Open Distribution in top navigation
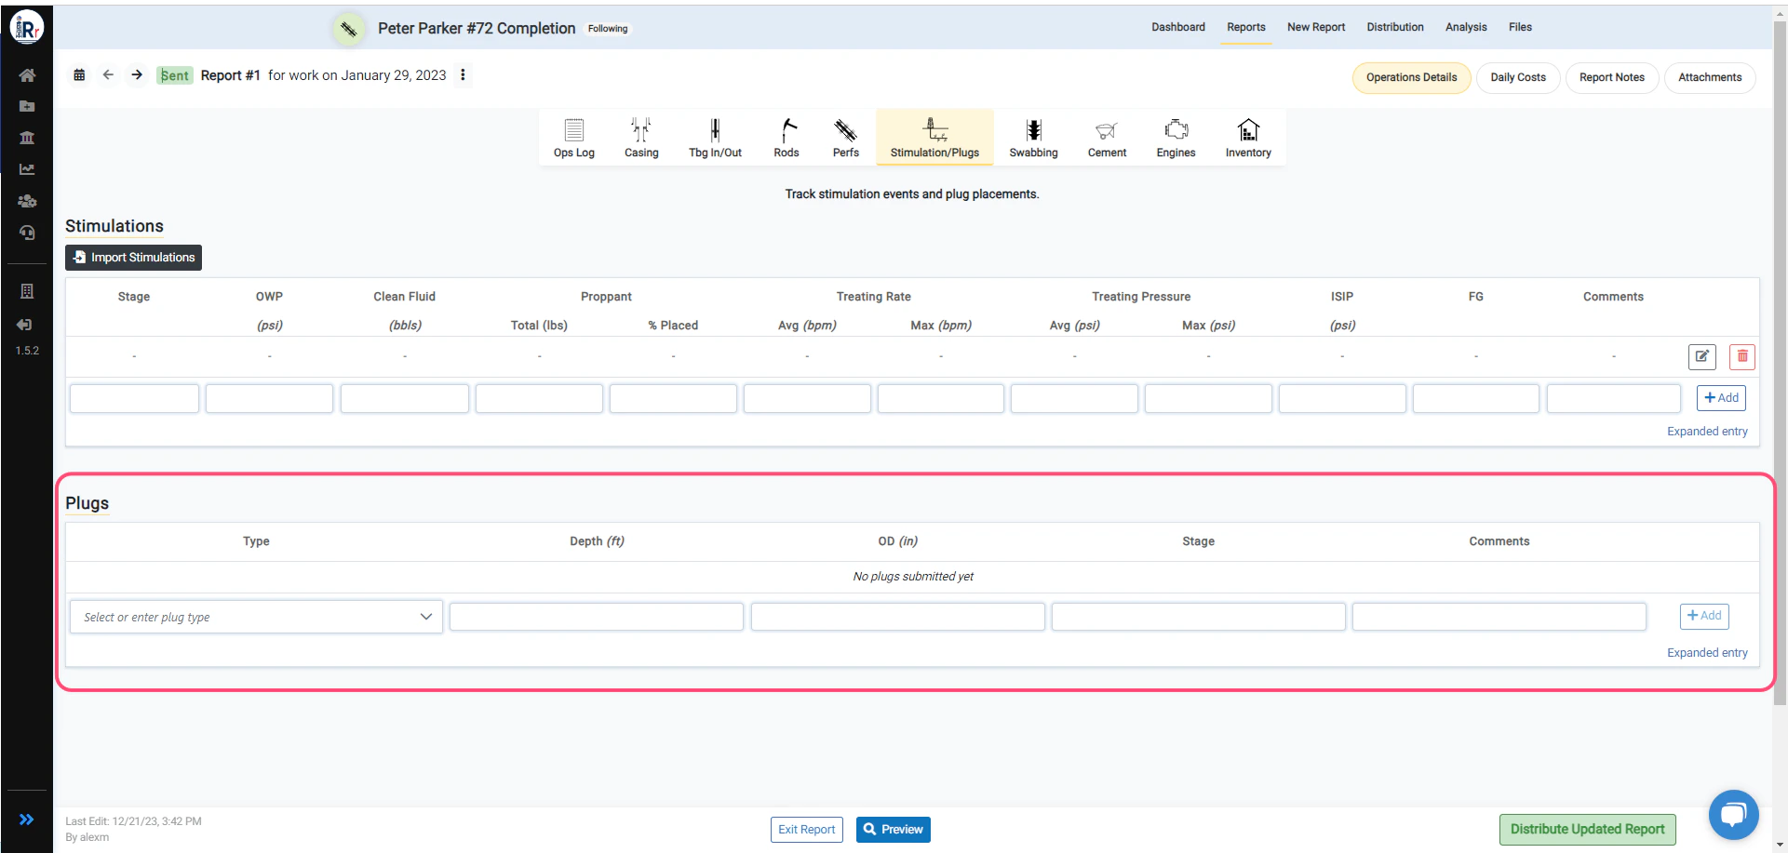The width and height of the screenshot is (1788, 853). coord(1394,27)
